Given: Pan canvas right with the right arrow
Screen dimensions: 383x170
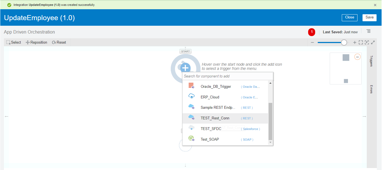Looking at the screenshot, I should point(364,116).
